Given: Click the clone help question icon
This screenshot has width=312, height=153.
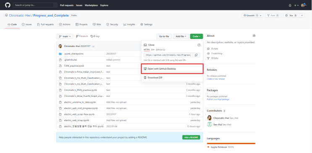Looking at the screenshot, I should tap(199, 45).
